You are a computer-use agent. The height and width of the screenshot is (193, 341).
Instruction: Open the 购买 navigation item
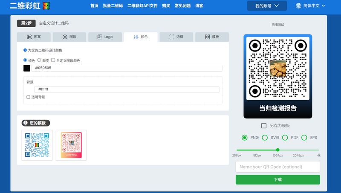166,6
